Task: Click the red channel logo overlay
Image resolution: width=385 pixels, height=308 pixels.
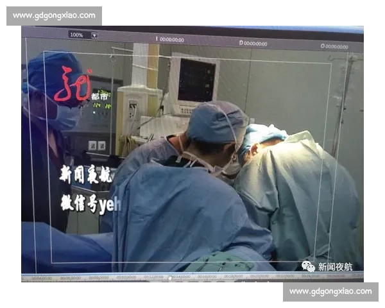Action: (x=72, y=85)
